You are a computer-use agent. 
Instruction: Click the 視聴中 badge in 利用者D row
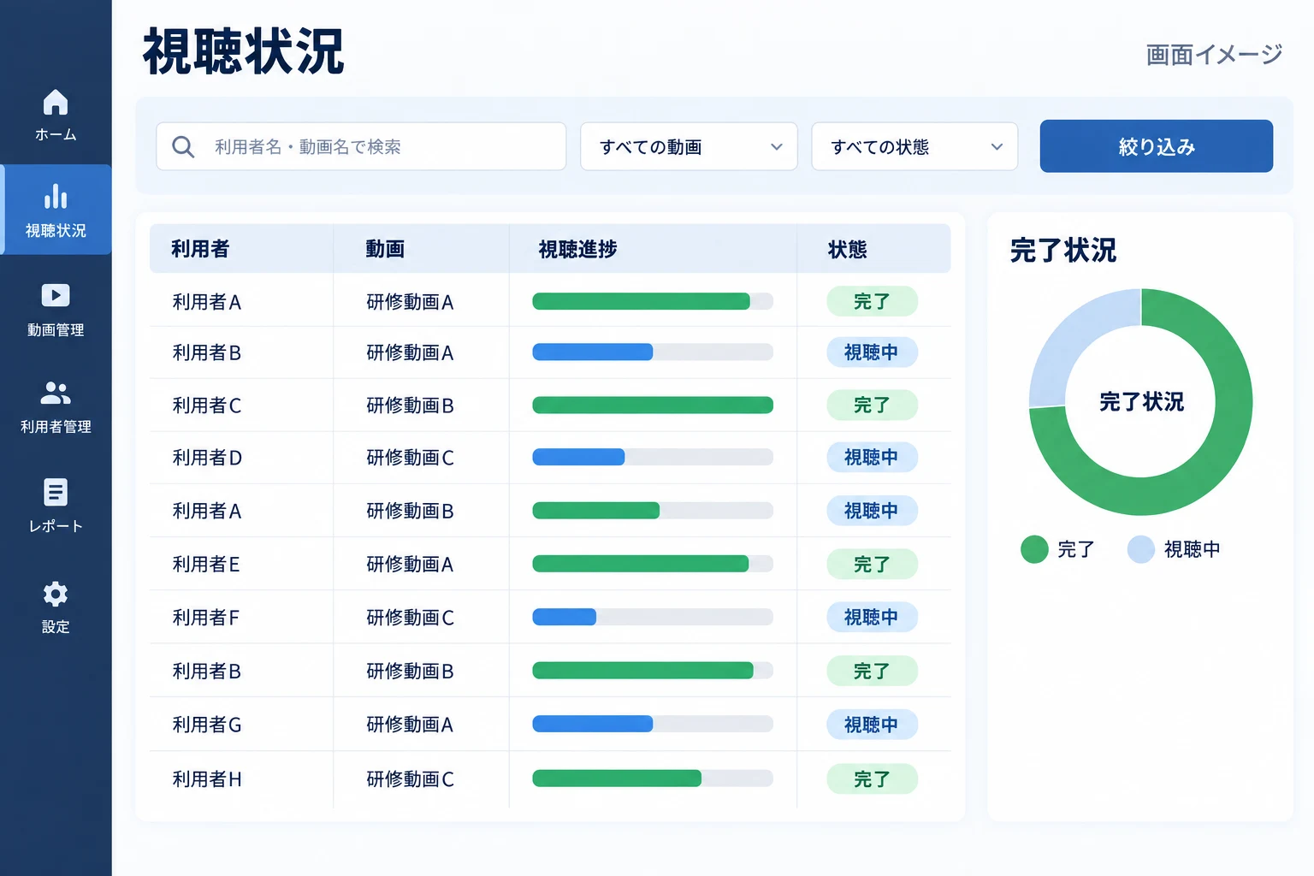click(x=872, y=458)
